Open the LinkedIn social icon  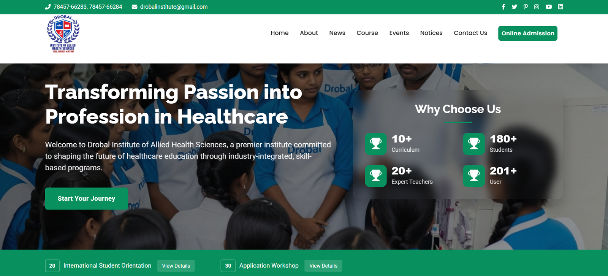[x=560, y=7]
